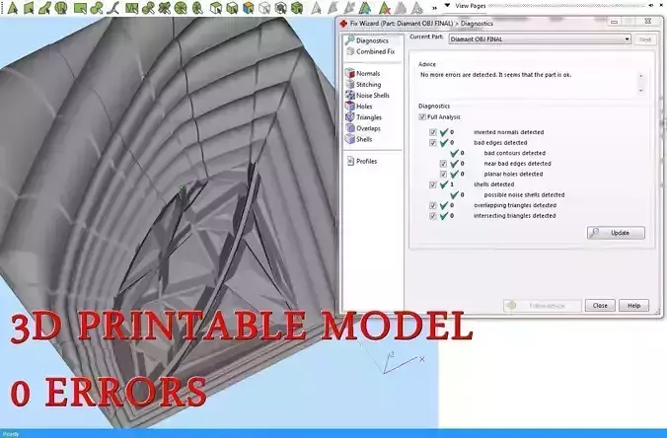Screen dimensions: 667x438
Task: Click the Update button
Action: point(616,233)
